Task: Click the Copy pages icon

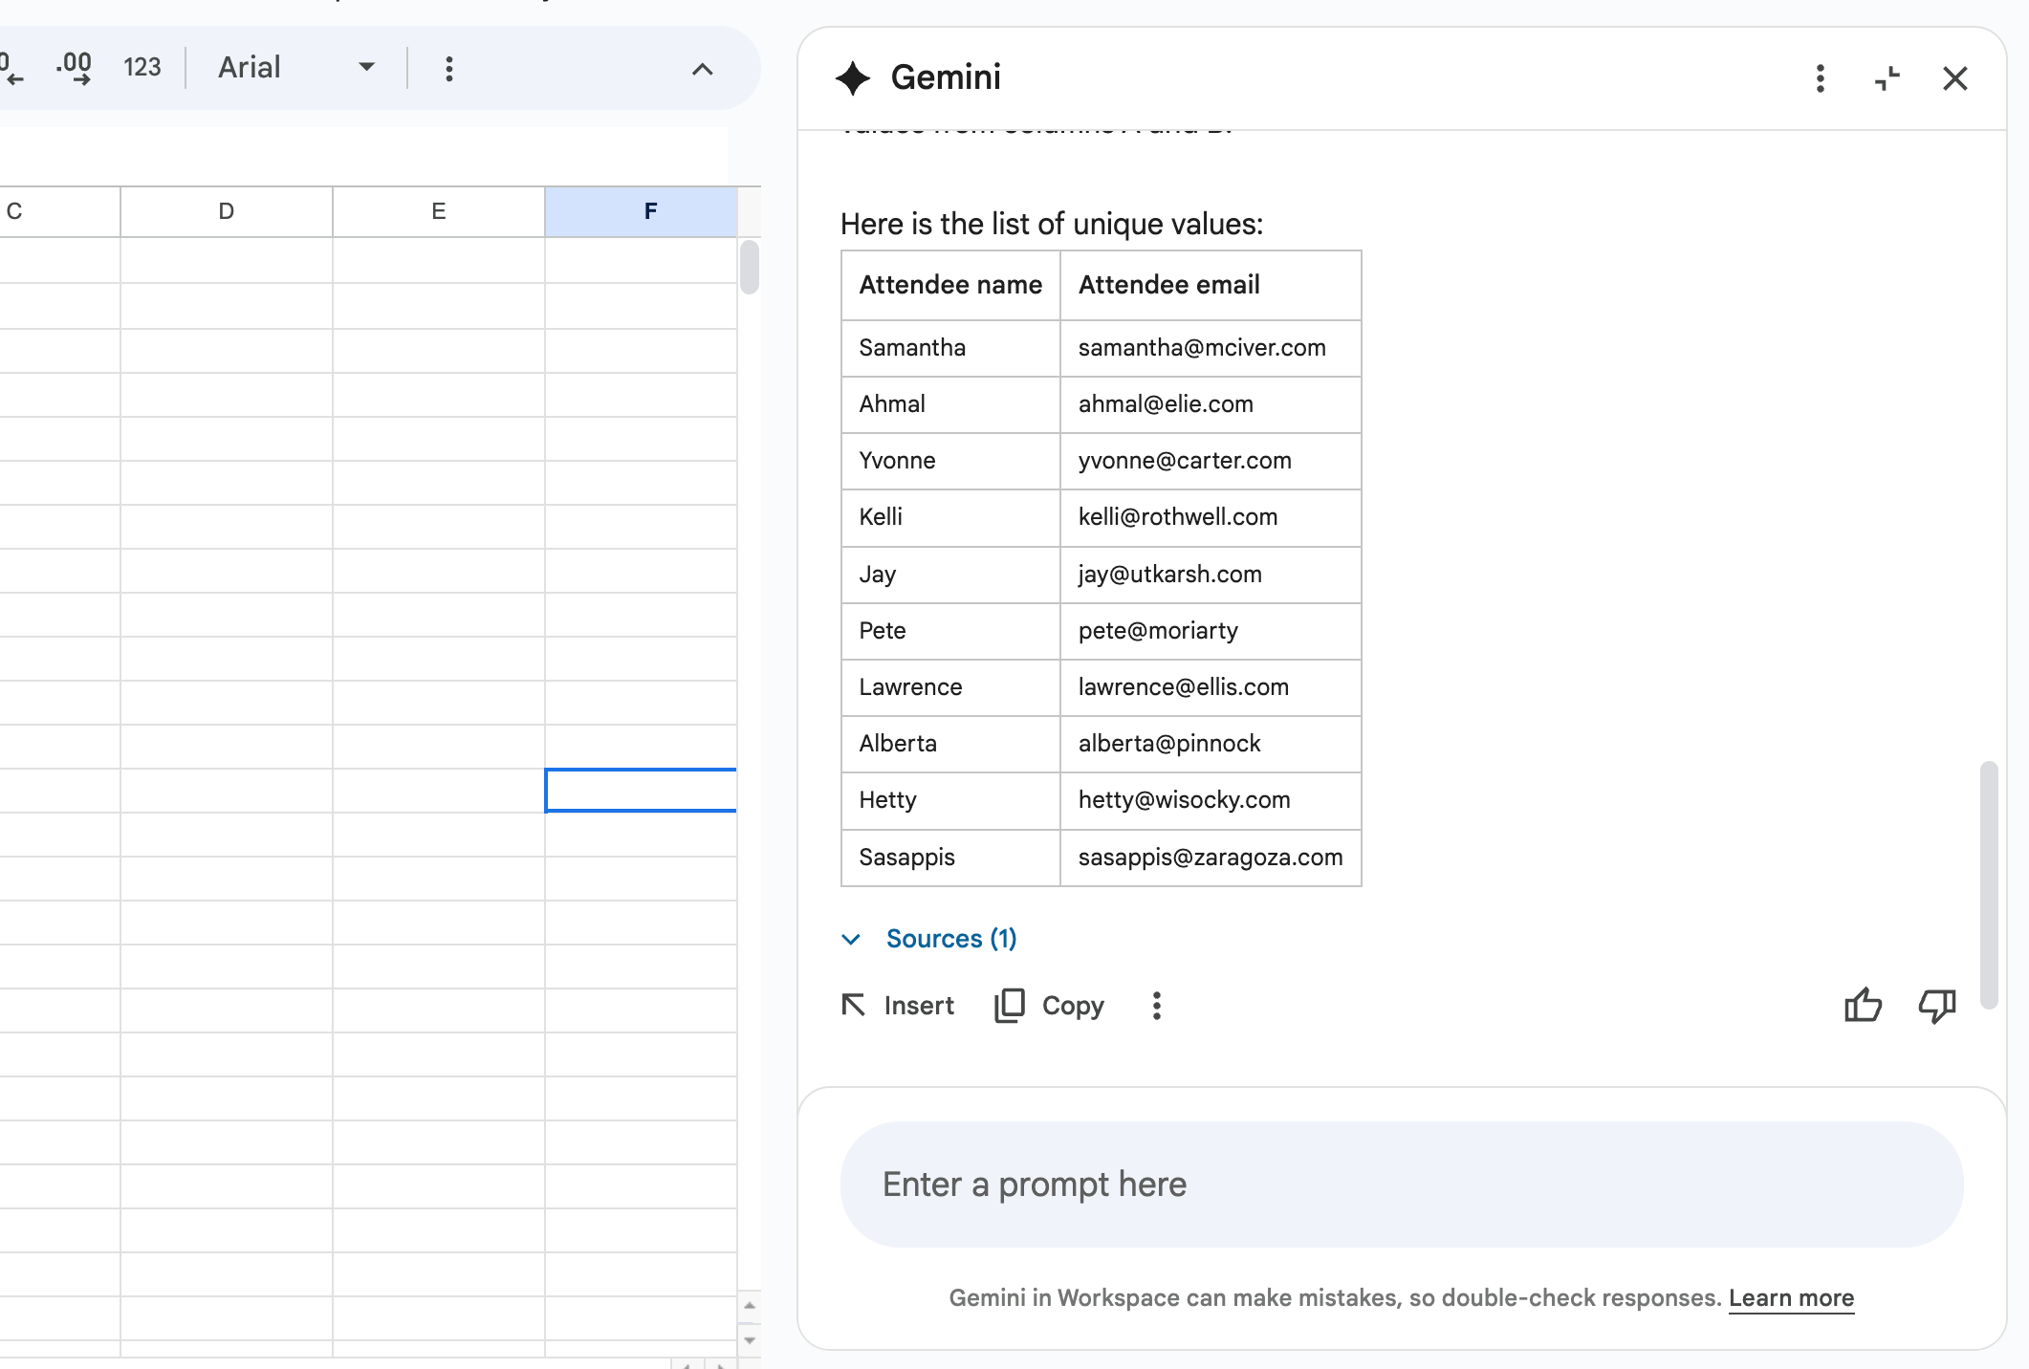Action: [1009, 1006]
